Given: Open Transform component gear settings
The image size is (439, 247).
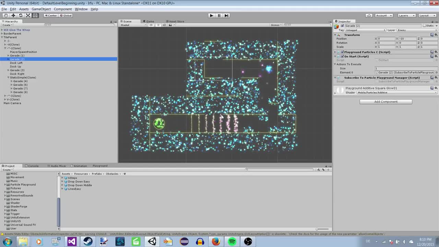Looking at the screenshot, I should pyautogui.click(x=436, y=35).
